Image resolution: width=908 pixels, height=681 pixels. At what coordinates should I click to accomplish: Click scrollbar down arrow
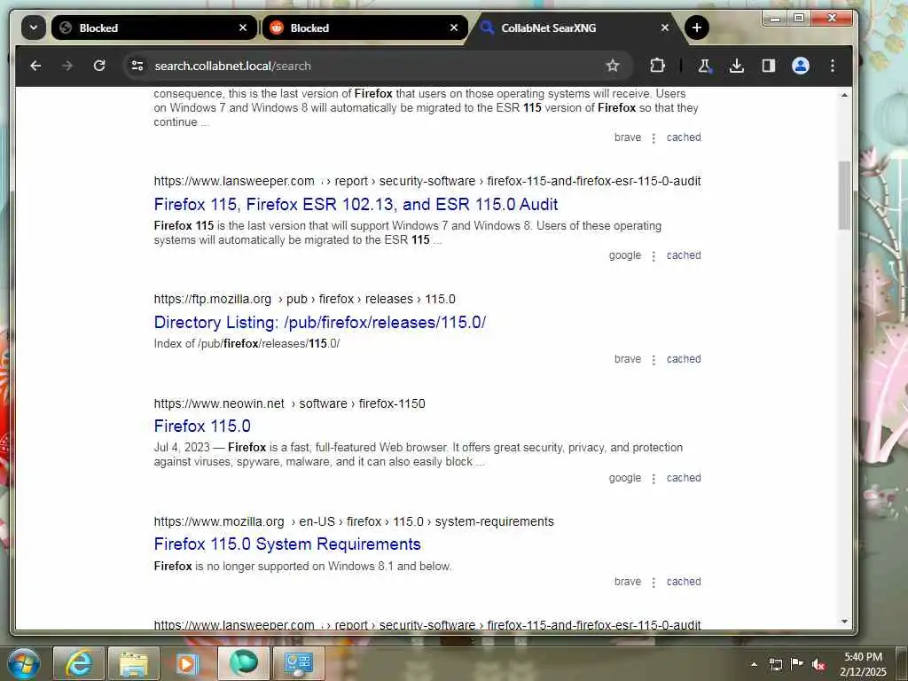(x=844, y=622)
